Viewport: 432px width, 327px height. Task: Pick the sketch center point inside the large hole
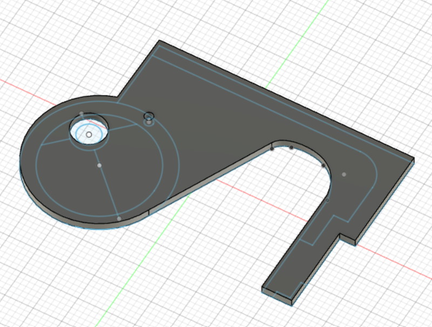point(89,134)
